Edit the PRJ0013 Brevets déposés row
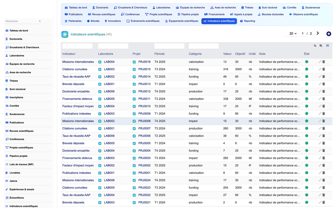Image resolution: width=336 pixels, height=208 pixels. pyautogui.click(x=320, y=84)
